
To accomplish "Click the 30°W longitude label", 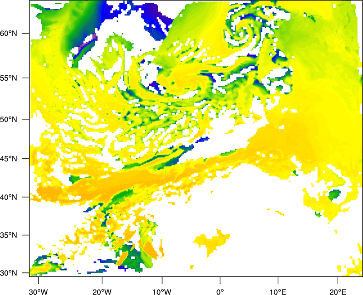I will [x=38, y=292].
